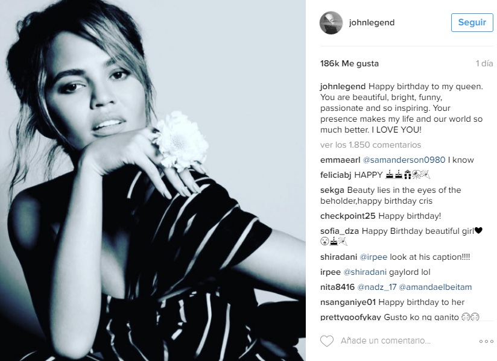Click the 1 día timestamp

[484, 63]
